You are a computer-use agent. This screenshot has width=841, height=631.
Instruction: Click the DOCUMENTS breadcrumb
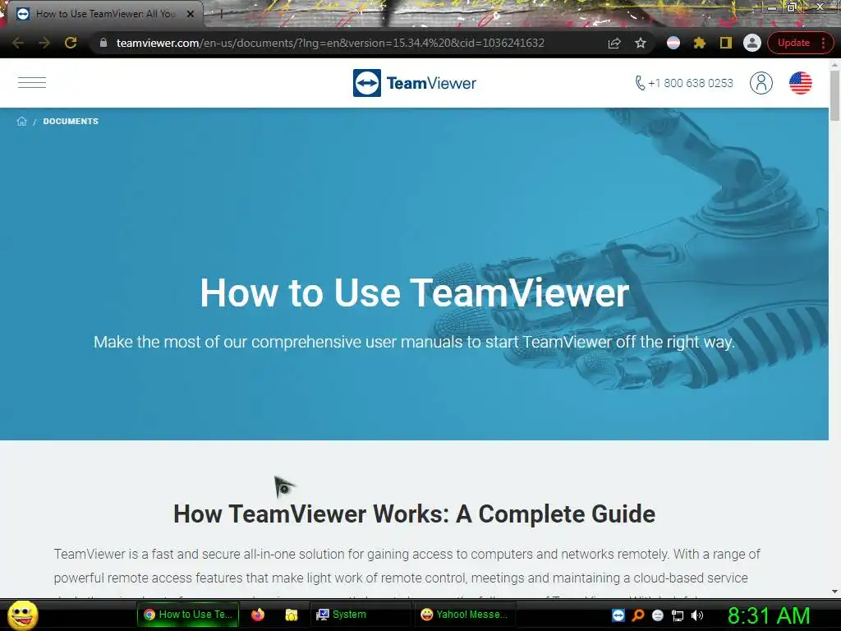point(71,122)
